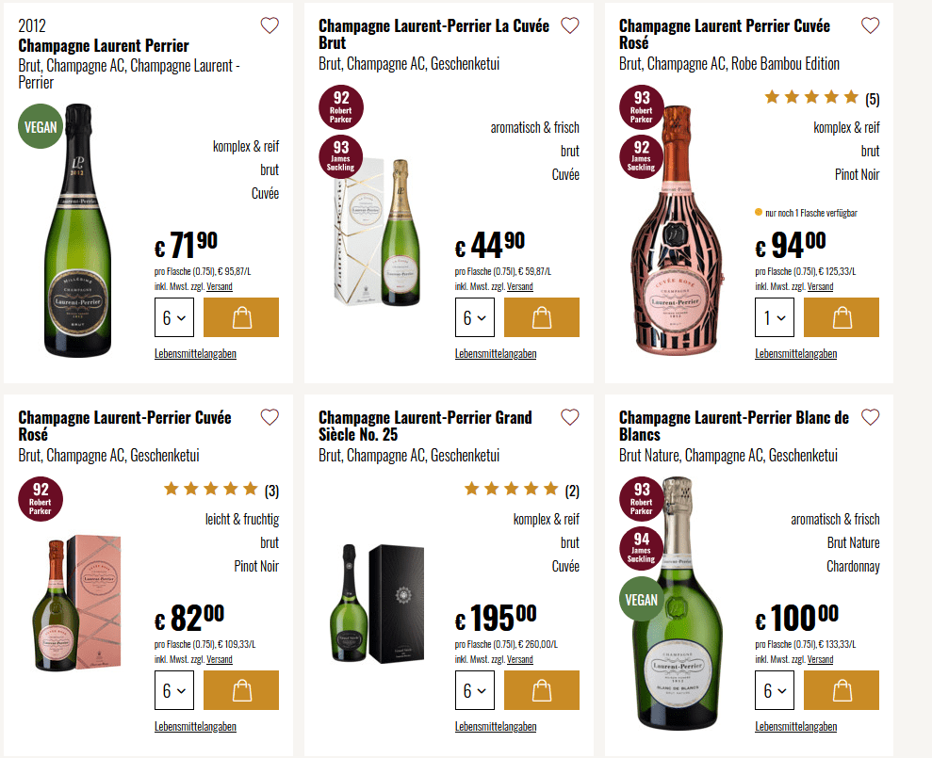
Task: Add Grand Siècle €195.00 to cart
Action: click(x=541, y=690)
